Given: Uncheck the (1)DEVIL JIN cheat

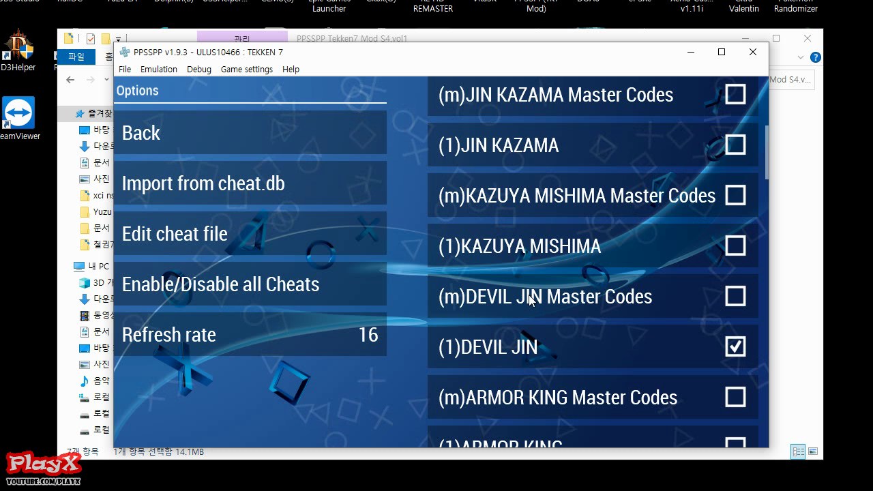Looking at the screenshot, I should click(x=735, y=346).
